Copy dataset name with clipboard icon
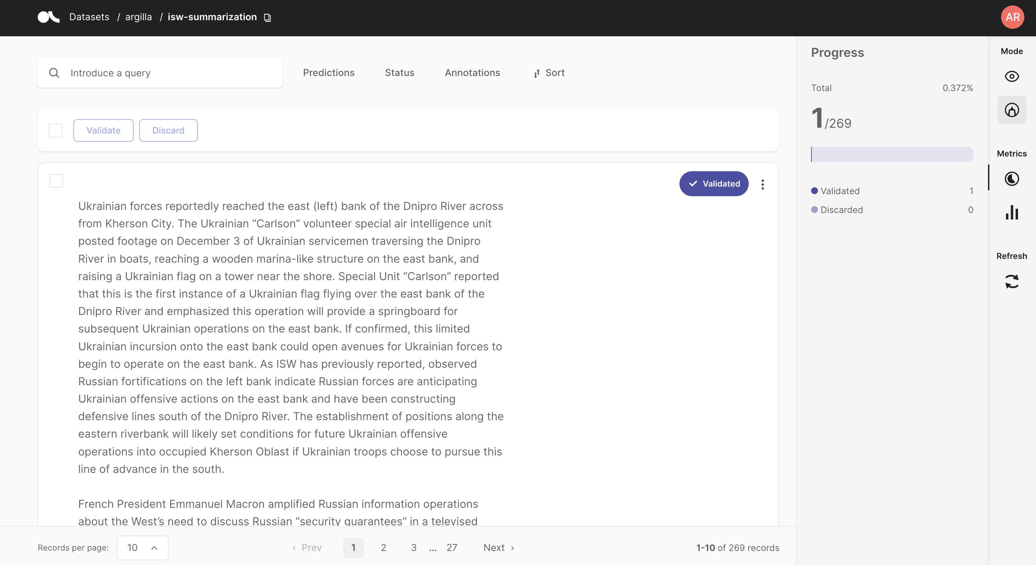 pos(267,18)
